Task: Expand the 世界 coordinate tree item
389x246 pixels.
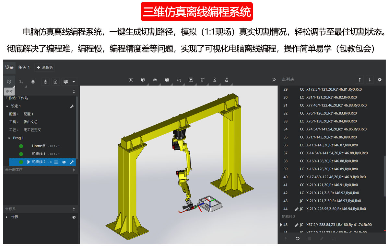Action: (x=6, y=217)
